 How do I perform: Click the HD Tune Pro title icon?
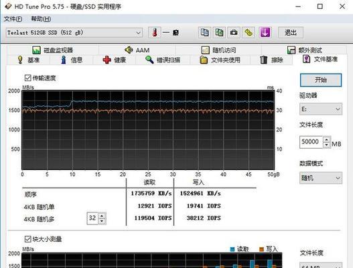(8, 6)
